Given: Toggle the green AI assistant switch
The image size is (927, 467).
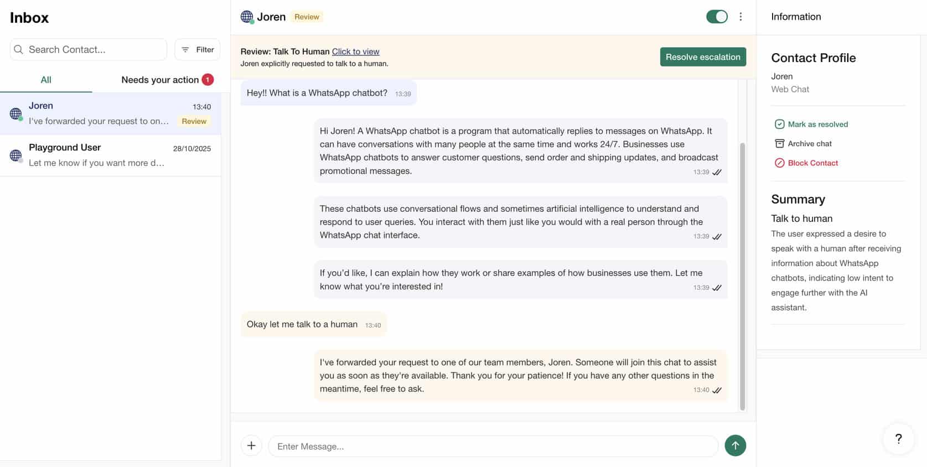Looking at the screenshot, I should click(717, 17).
